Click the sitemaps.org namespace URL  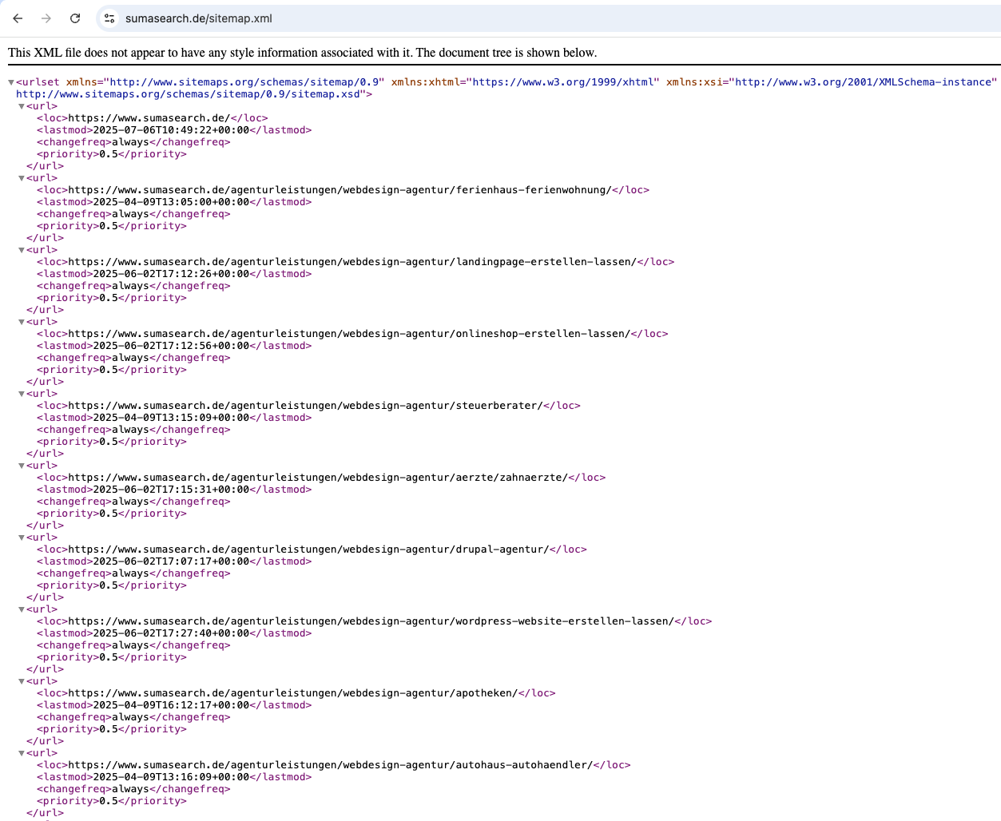click(x=240, y=81)
